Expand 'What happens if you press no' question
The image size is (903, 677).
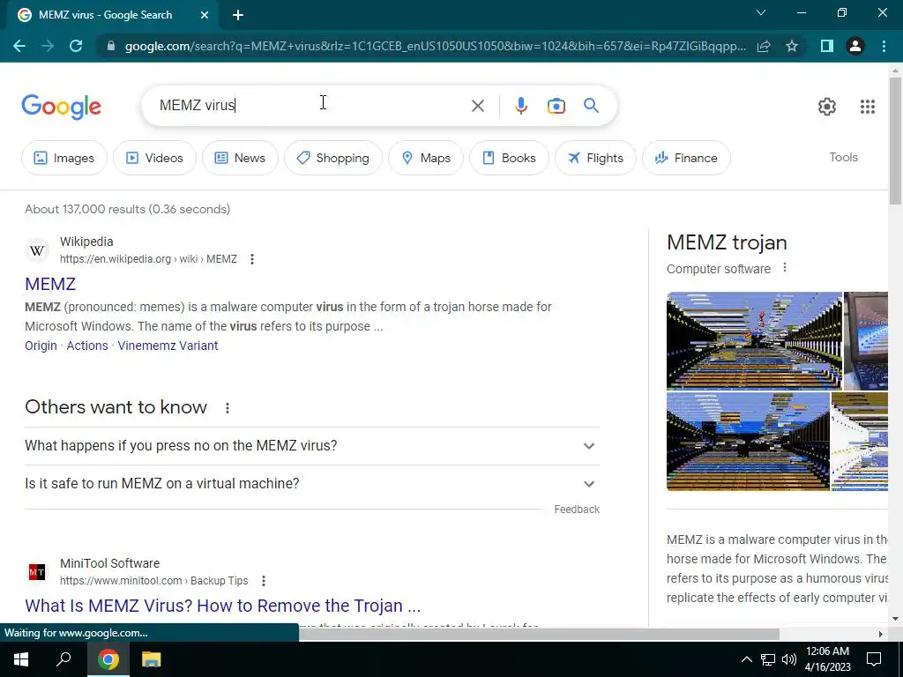[312, 446]
